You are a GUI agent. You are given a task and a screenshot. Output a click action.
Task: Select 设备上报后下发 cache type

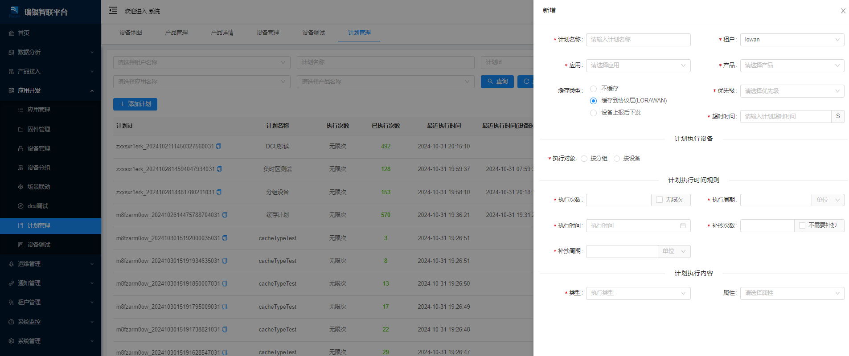(593, 113)
